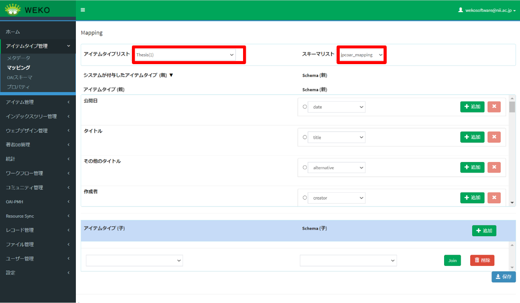Select the radio button beside date

305,107
